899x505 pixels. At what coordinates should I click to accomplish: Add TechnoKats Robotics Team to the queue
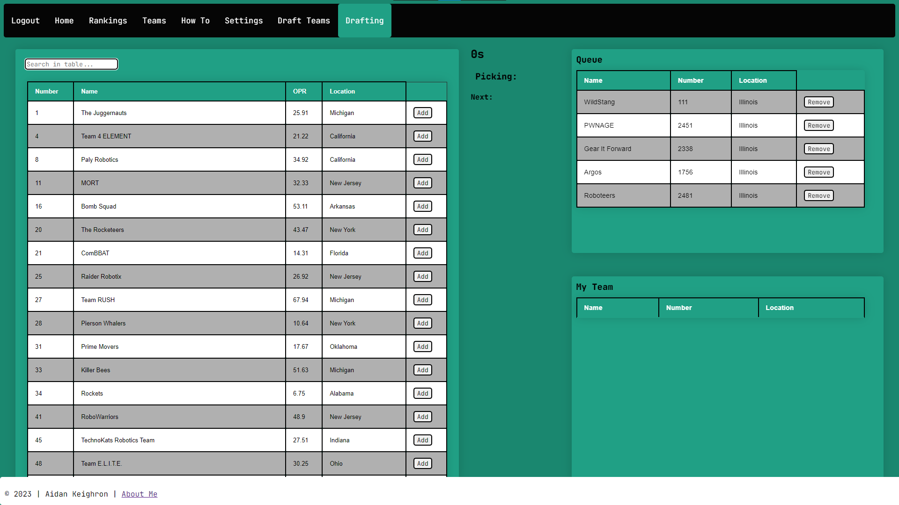point(423,440)
